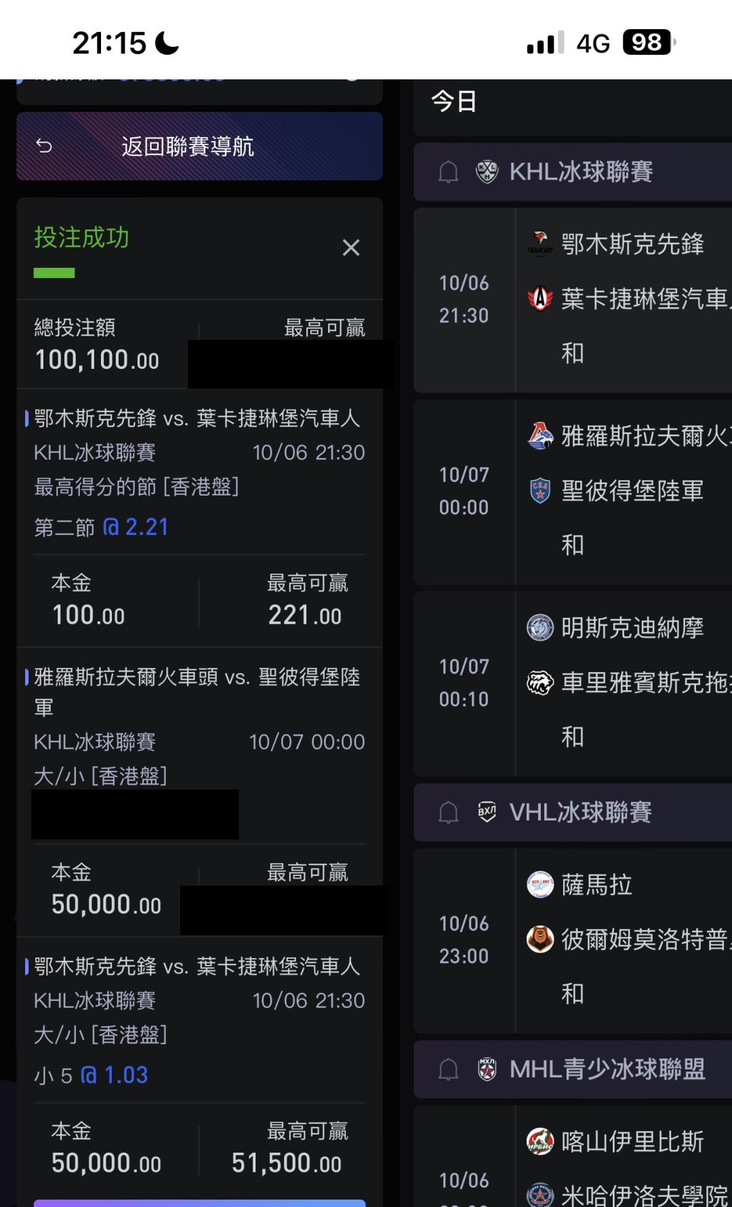Open the 薩馬拉 match row
The height and width of the screenshot is (1207, 732).
(596, 885)
